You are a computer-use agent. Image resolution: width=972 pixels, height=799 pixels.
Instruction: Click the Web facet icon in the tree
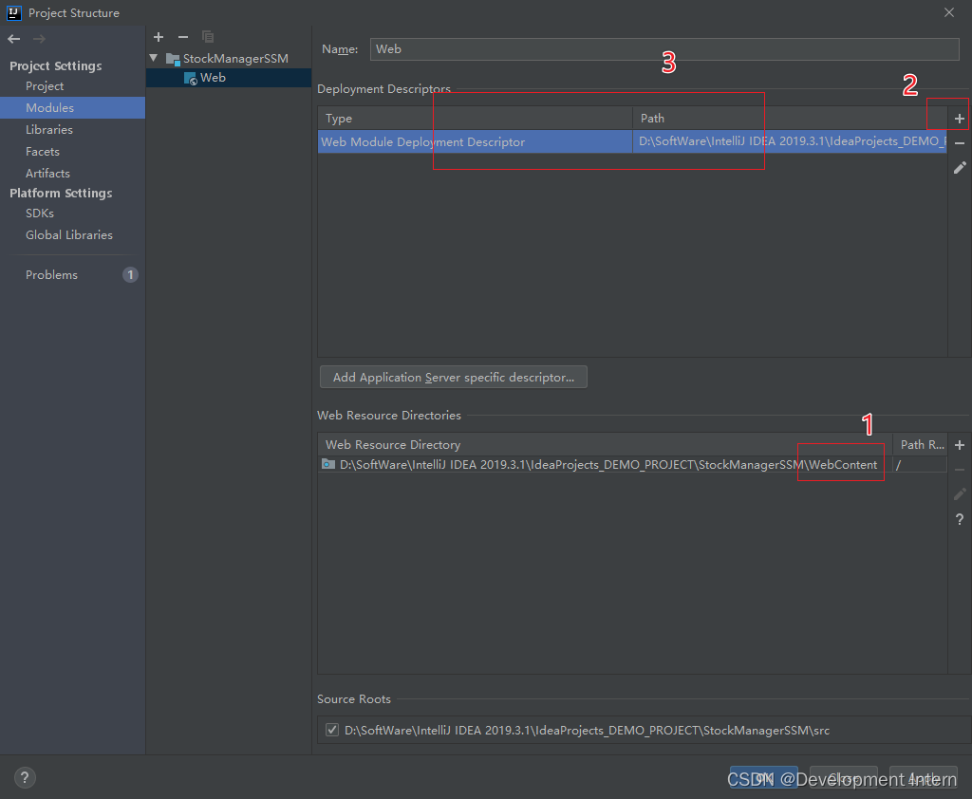pos(190,78)
